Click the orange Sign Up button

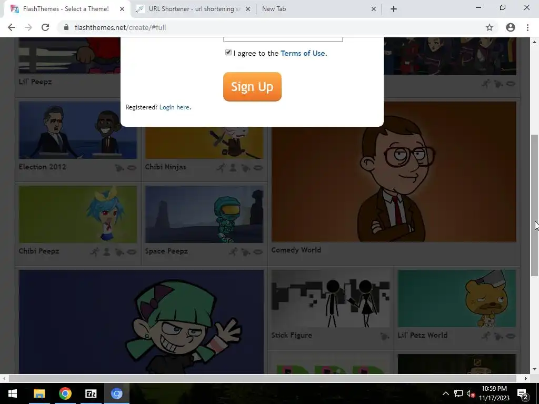[x=252, y=87]
